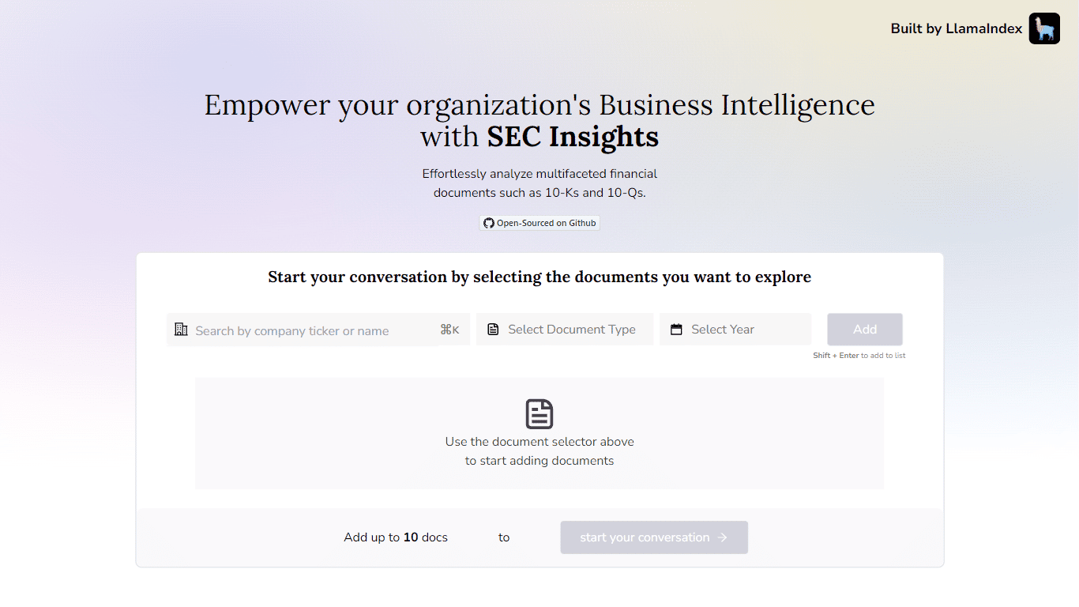Click the Shift + Enter hint text
Viewport: 1079px width, 607px height.
pyautogui.click(x=859, y=356)
